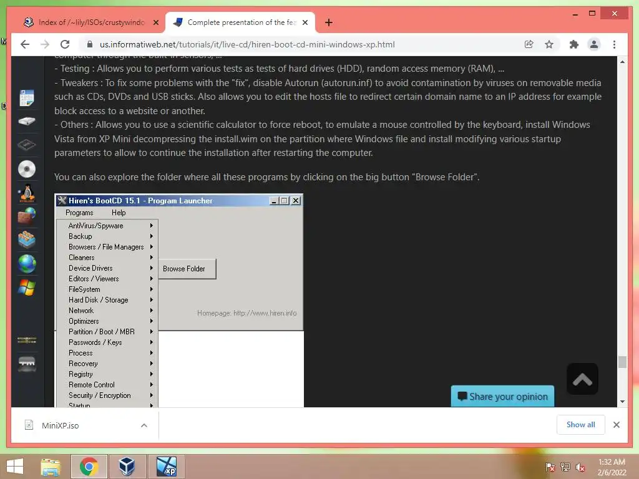The height and width of the screenshot is (479, 639).
Task: Open the network port connector sidebar icon
Action: 26,364
